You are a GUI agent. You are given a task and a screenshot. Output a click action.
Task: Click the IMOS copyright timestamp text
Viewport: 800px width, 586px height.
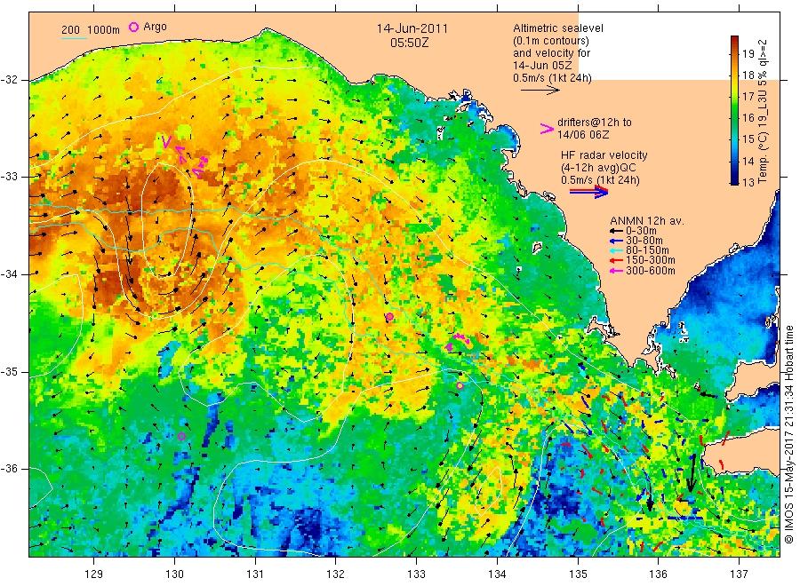(788, 435)
